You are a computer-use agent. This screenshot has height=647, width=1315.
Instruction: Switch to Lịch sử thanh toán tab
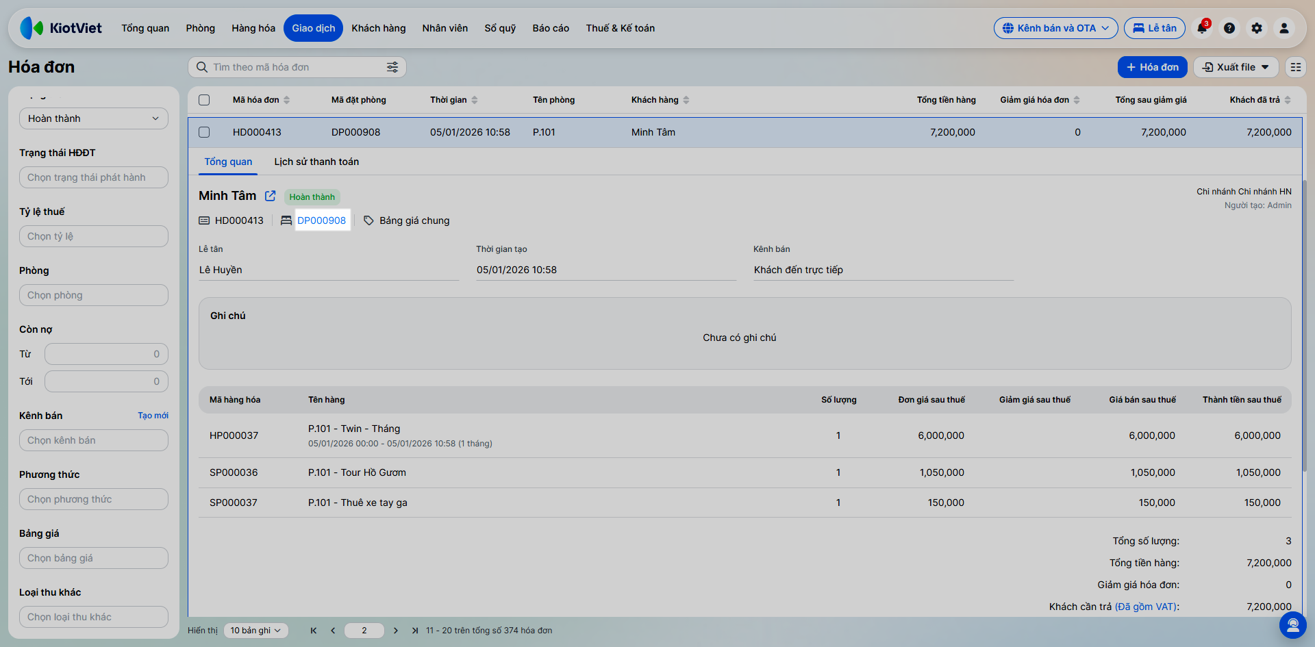coord(316,162)
